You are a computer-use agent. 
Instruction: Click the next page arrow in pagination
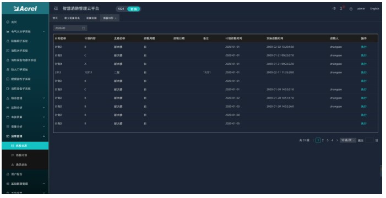click(337, 140)
